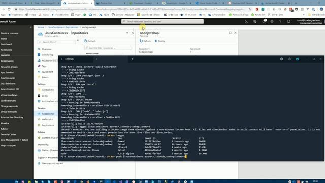This screenshot has height=183, width=325.
Task: Click the globe icon in terminal title bar
Action: click(x=281, y=59)
